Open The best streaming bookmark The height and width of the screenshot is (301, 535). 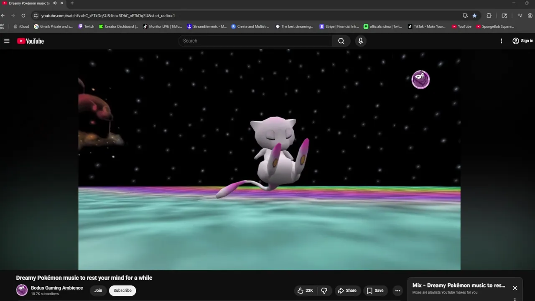(x=294, y=26)
